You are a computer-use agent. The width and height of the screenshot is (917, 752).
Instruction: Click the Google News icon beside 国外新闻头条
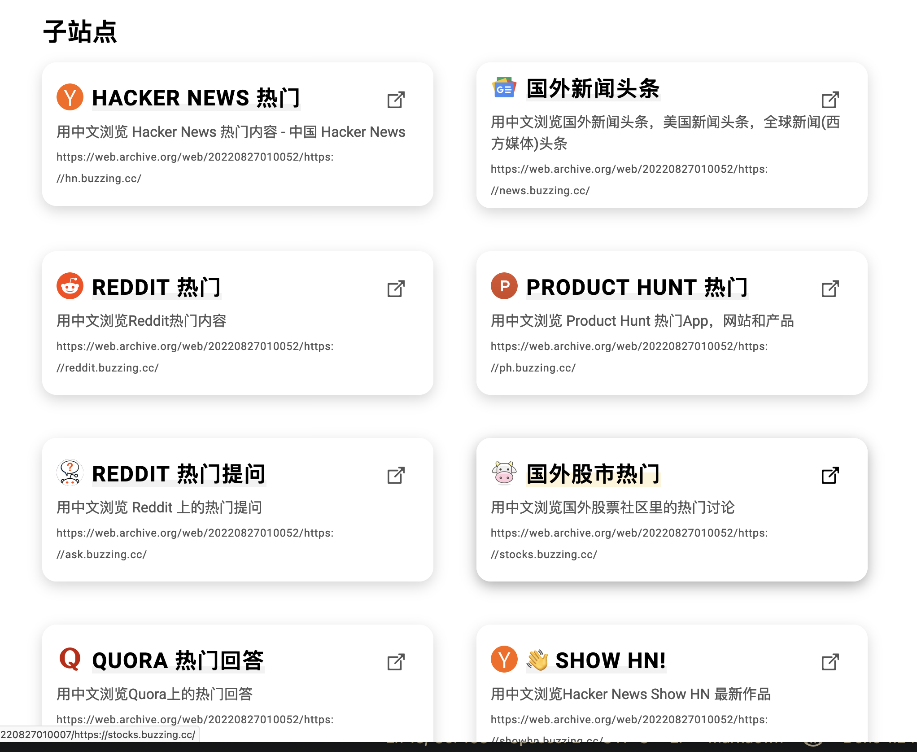504,87
